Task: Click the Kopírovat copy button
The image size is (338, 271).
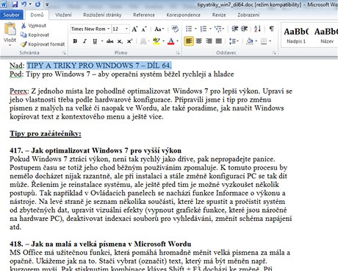Action: click(x=35, y=35)
